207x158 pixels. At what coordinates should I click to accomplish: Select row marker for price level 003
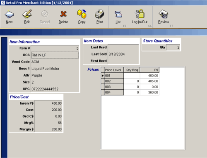103,87
